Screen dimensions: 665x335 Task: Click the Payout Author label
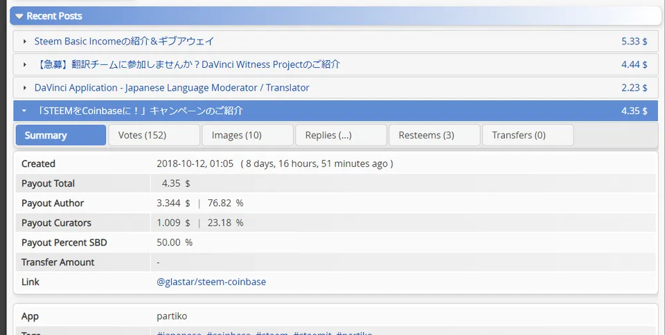click(x=53, y=203)
